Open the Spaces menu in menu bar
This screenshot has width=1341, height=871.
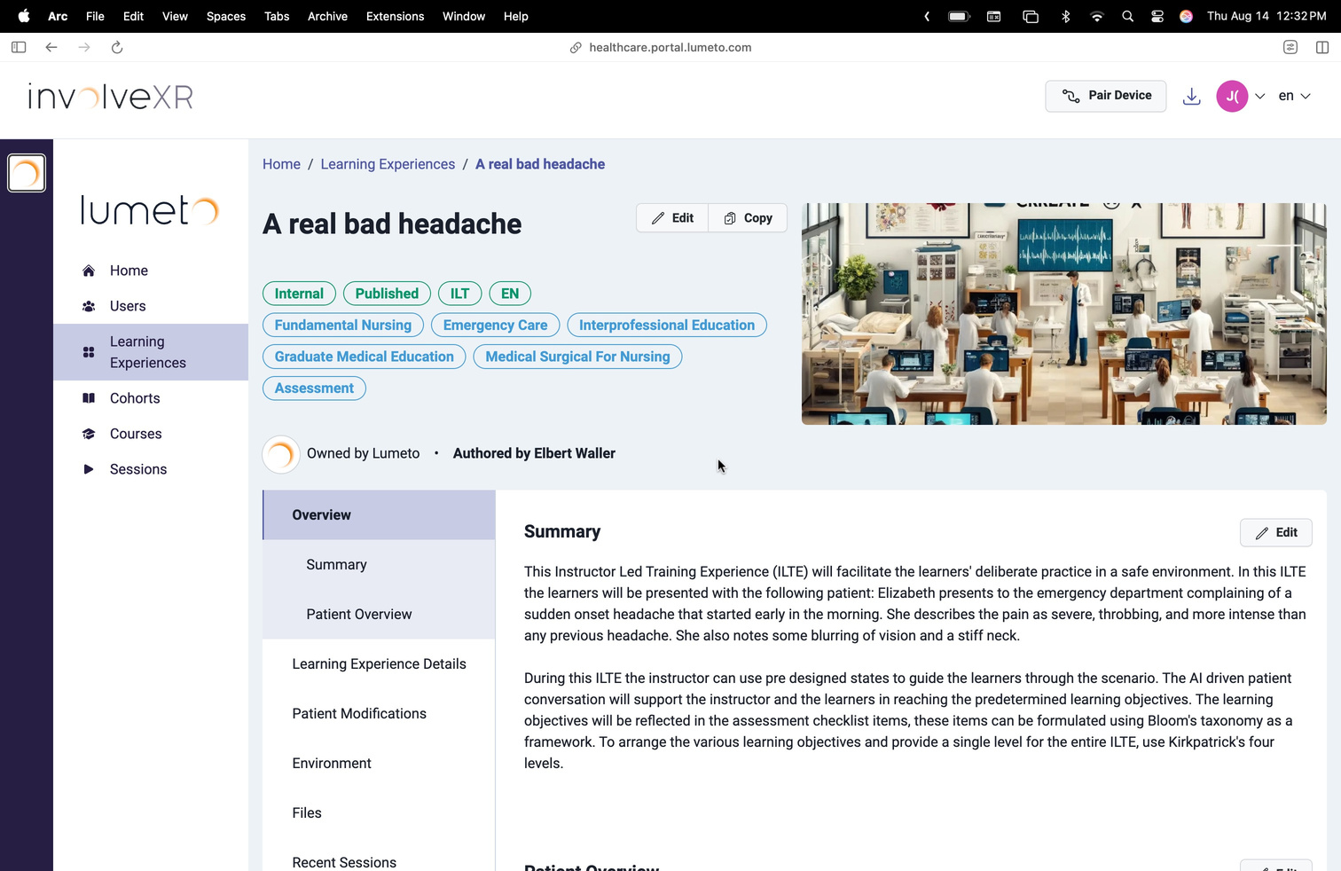point(226,16)
